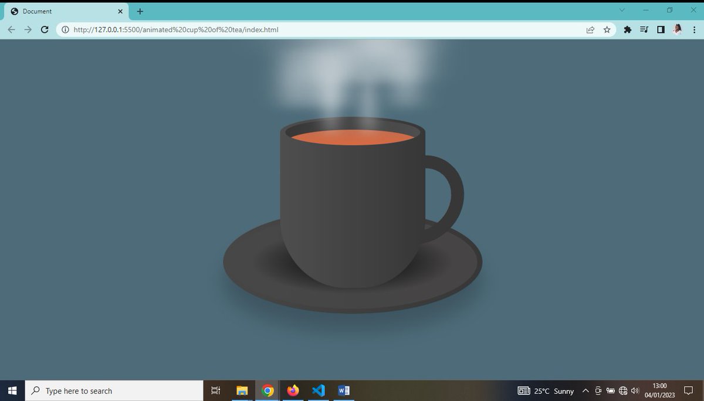The height and width of the screenshot is (401, 704).
Task: Launch Visual Studio Code from taskbar
Action: point(318,390)
